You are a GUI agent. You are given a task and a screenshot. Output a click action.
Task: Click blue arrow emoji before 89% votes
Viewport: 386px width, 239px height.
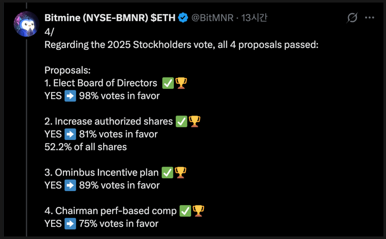tap(70, 185)
